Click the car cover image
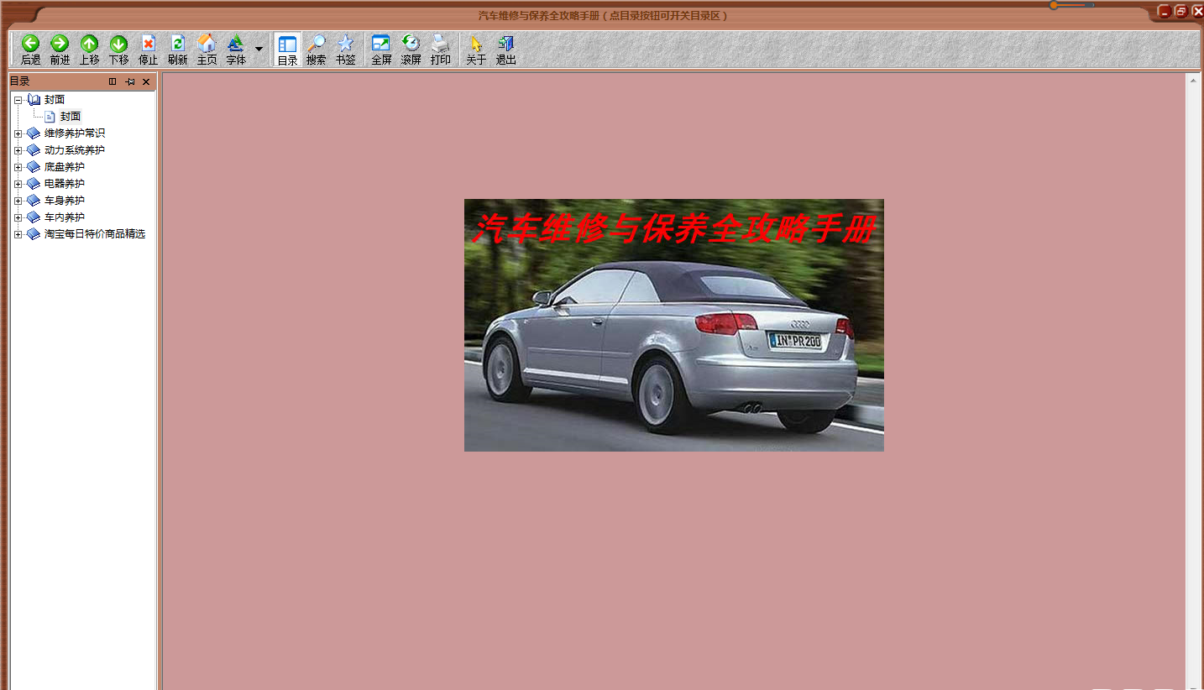 674,325
